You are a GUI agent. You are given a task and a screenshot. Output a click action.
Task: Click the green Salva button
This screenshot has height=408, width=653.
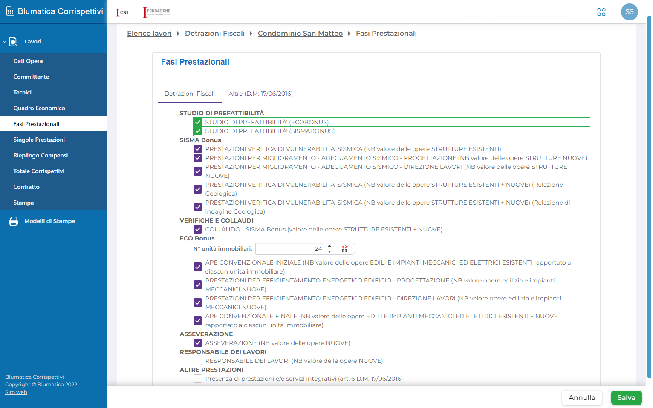tap(626, 398)
